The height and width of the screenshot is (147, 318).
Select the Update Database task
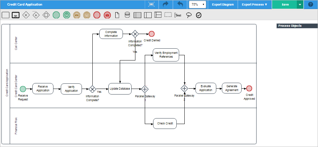click(119, 89)
